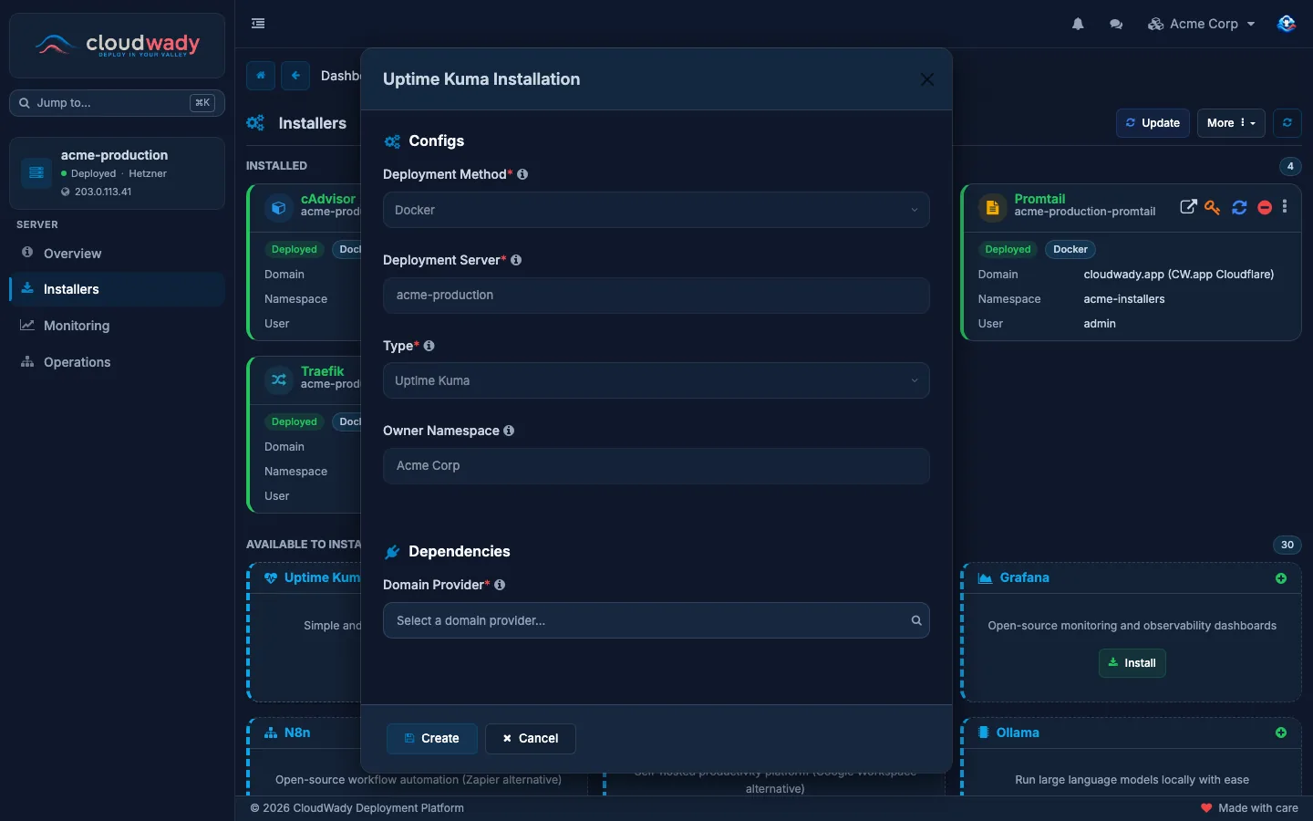1313x821 pixels.
Task: Open the chat messages icon
Action: click(1116, 24)
